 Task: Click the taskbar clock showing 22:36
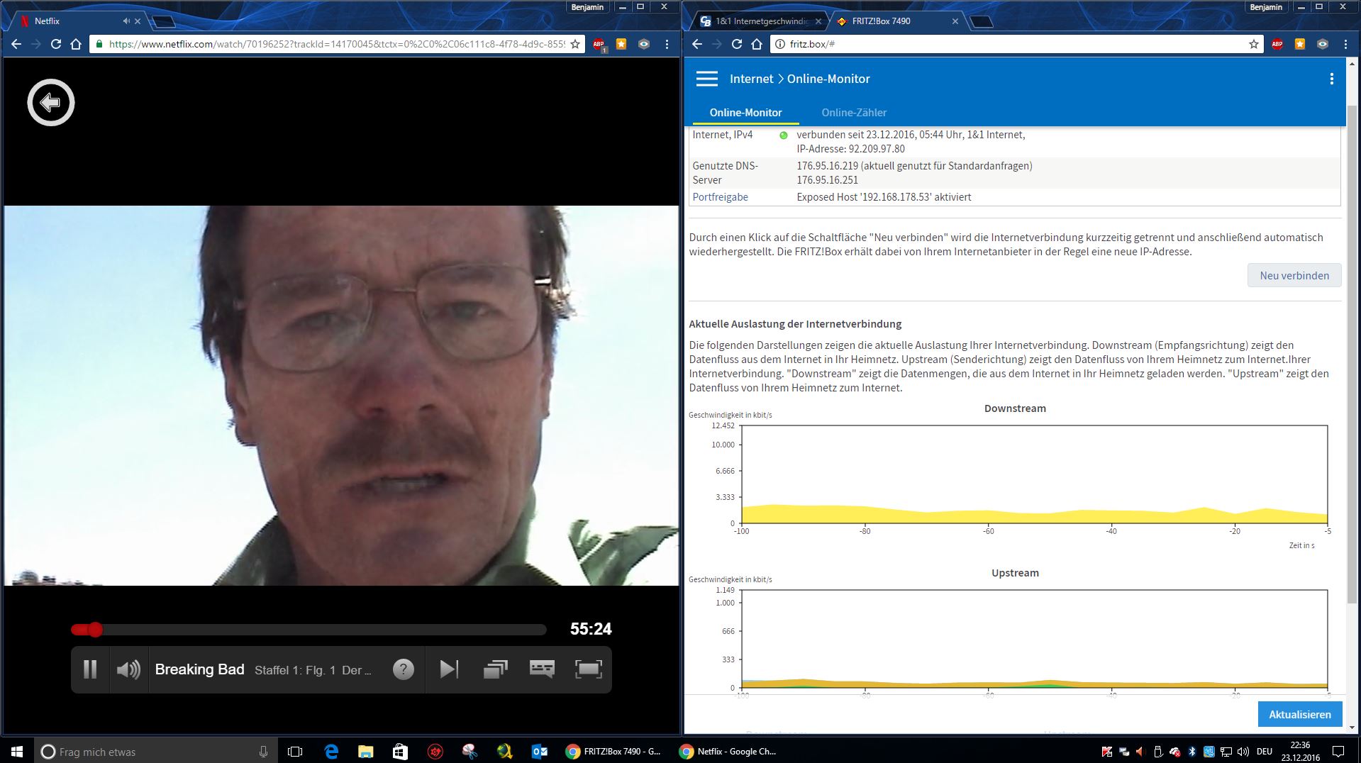1301,752
